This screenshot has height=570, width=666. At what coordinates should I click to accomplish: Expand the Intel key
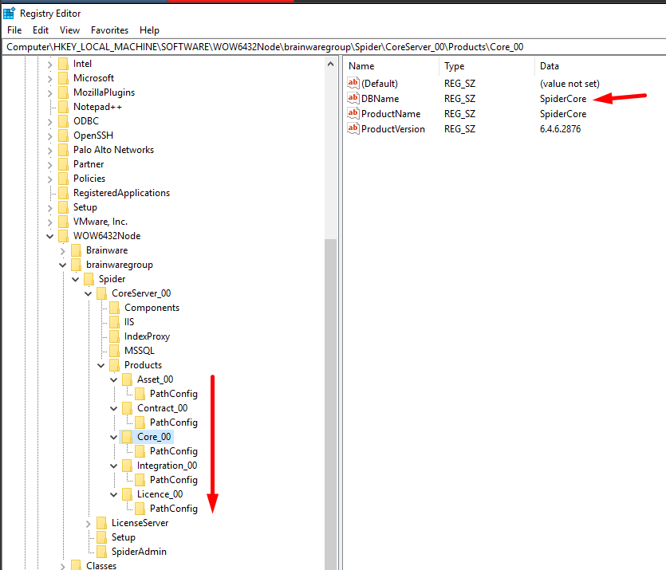(x=49, y=64)
